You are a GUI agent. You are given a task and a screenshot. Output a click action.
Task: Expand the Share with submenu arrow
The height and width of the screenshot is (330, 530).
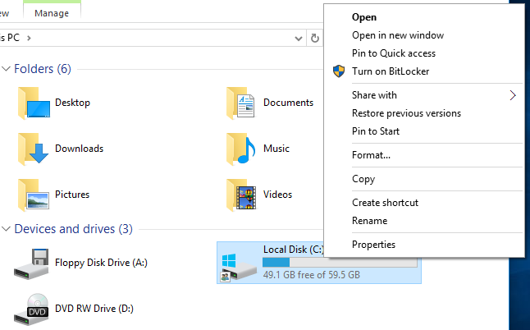click(513, 95)
